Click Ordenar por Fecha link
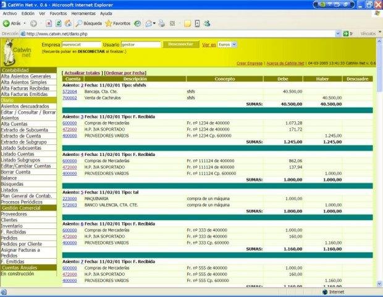Screen dimensions: 383x297 tap(125, 73)
